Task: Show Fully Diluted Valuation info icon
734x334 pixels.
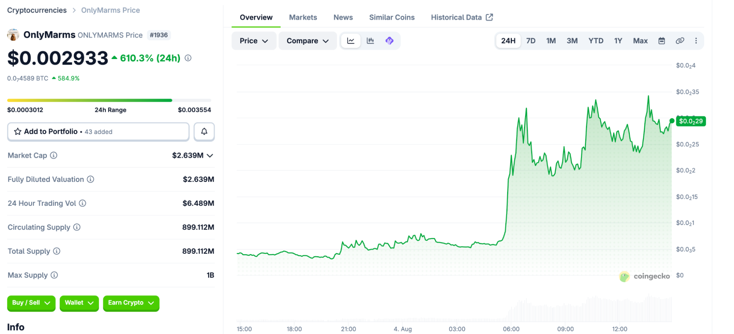Action: point(90,179)
